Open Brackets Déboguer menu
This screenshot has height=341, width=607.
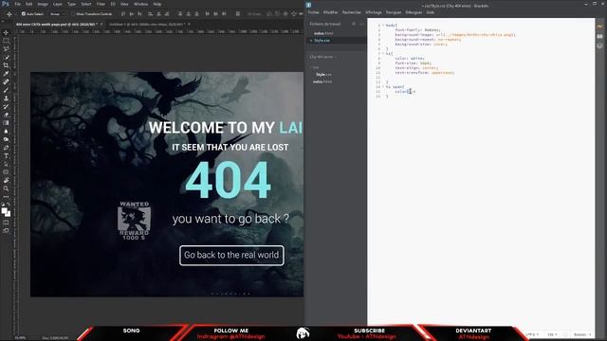point(414,12)
